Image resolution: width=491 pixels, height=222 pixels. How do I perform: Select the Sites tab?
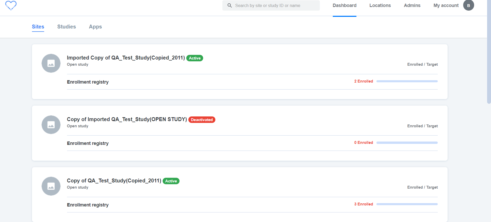click(38, 27)
